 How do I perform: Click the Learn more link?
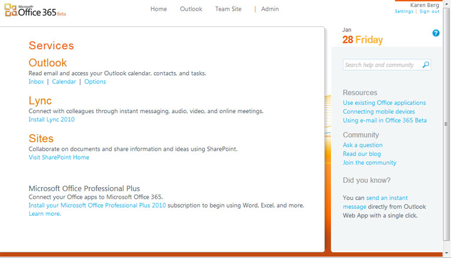pyautogui.click(x=44, y=214)
